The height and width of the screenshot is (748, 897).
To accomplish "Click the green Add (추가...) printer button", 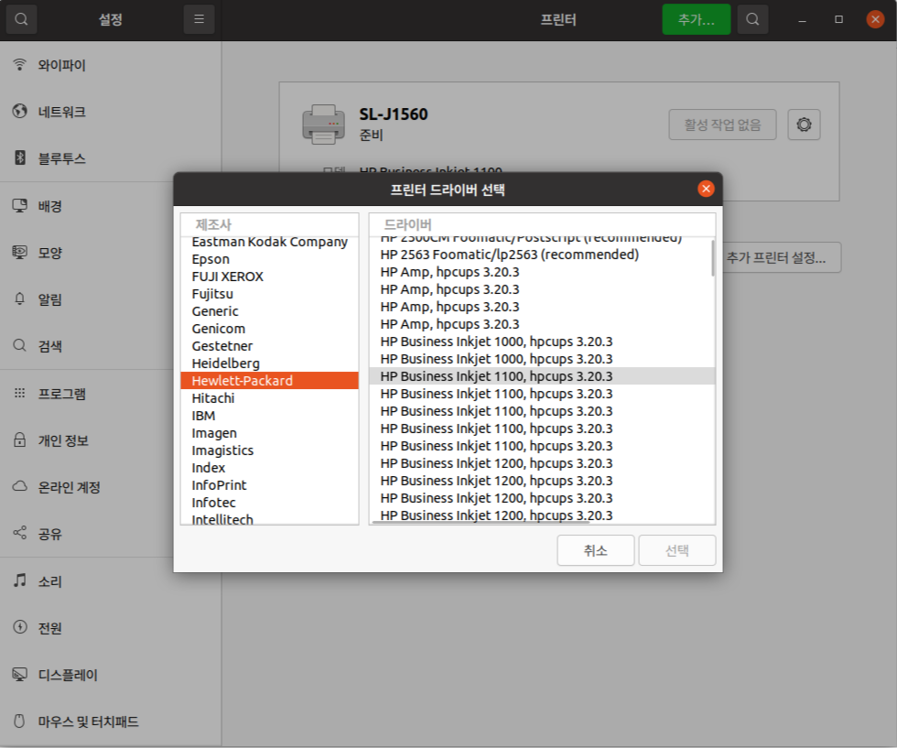I will coord(697,19).
